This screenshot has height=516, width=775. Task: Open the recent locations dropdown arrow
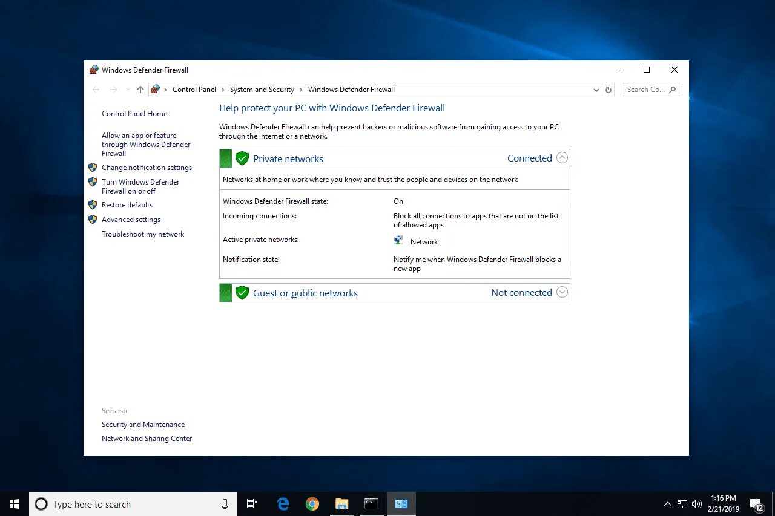point(127,90)
